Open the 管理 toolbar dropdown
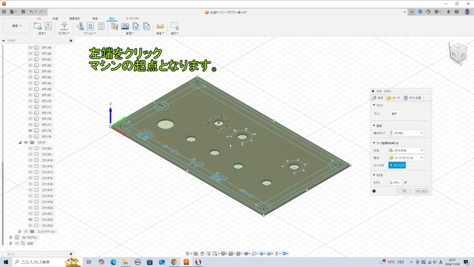Image resolution: width=474 pixels, height=267 pixels. (130, 33)
